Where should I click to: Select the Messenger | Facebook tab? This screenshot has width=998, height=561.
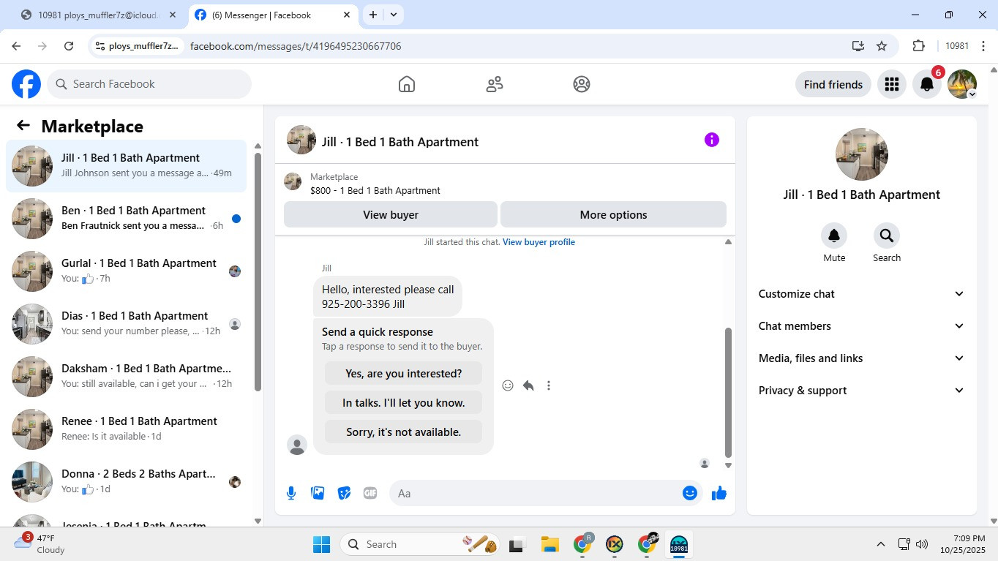[273, 15]
